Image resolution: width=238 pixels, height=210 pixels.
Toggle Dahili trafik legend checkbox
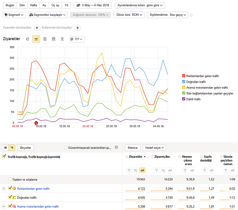click(x=184, y=99)
